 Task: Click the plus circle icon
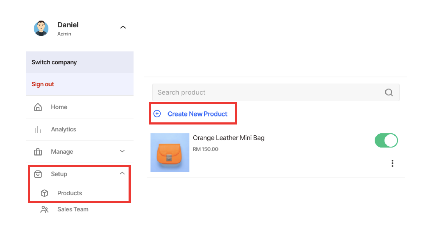(x=157, y=114)
